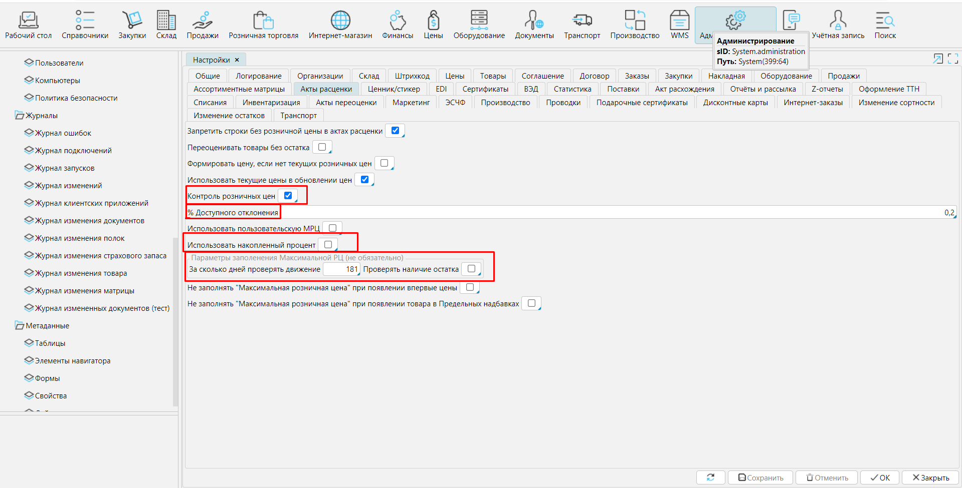Select the Финансы piggy bank icon
Viewport: 962px width, 488px height.
click(397, 21)
